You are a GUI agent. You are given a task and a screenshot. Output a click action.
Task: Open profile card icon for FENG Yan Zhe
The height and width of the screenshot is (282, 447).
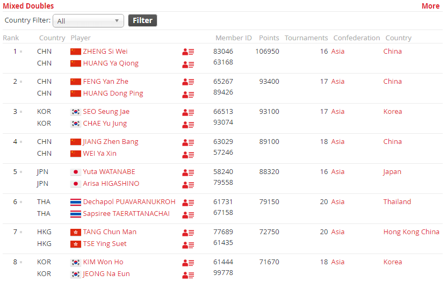(x=188, y=82)
